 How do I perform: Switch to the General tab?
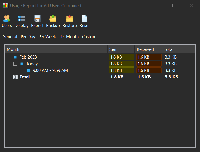coord(10,37)
